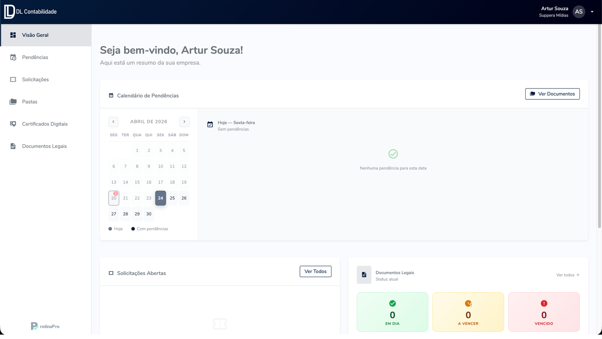Click the calendar icon next to Calendário de Pendências

tap(111, 95)
